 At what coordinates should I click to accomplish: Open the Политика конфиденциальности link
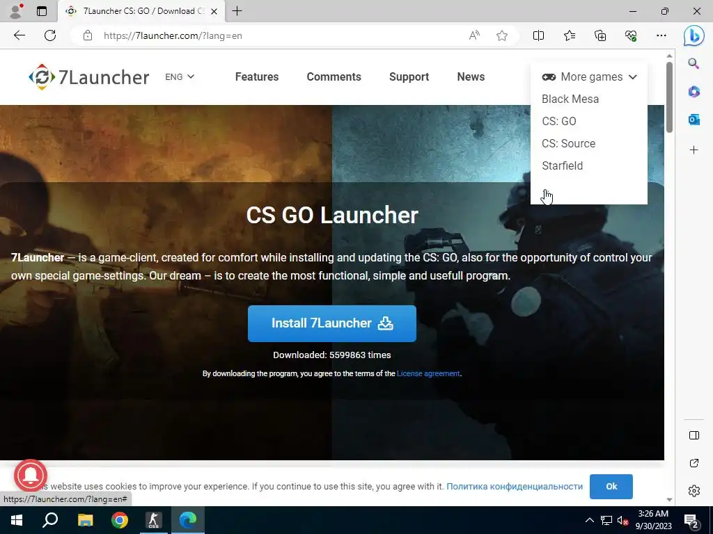click(x=515, y=486)
